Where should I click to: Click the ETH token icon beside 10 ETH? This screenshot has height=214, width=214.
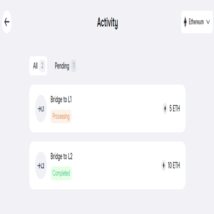pyautogui.click(x=163, y=165)
